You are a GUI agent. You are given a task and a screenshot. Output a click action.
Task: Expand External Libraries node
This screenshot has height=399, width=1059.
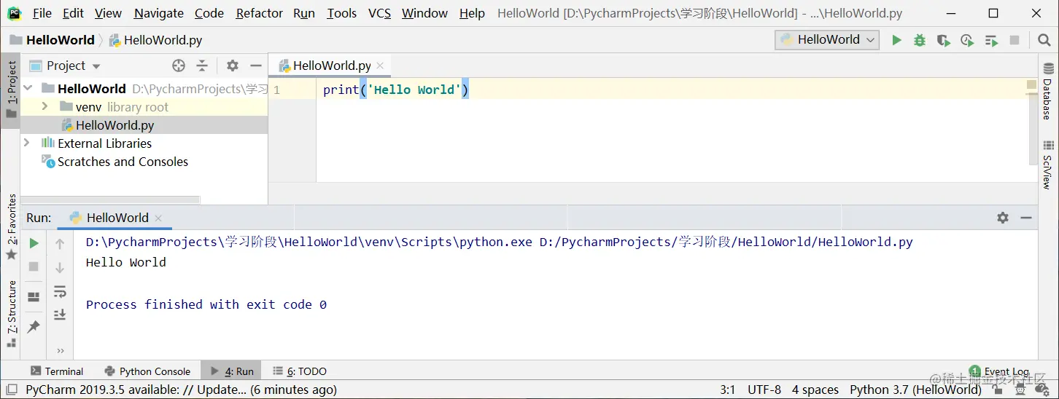[28, 143]
